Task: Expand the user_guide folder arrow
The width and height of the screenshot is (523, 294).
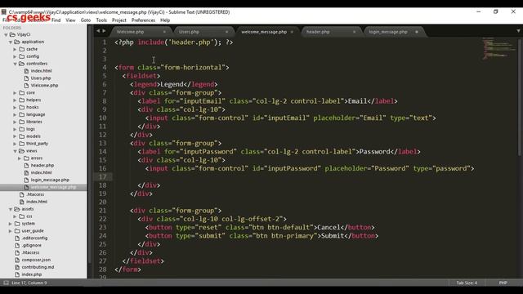Action: (11, 231)
